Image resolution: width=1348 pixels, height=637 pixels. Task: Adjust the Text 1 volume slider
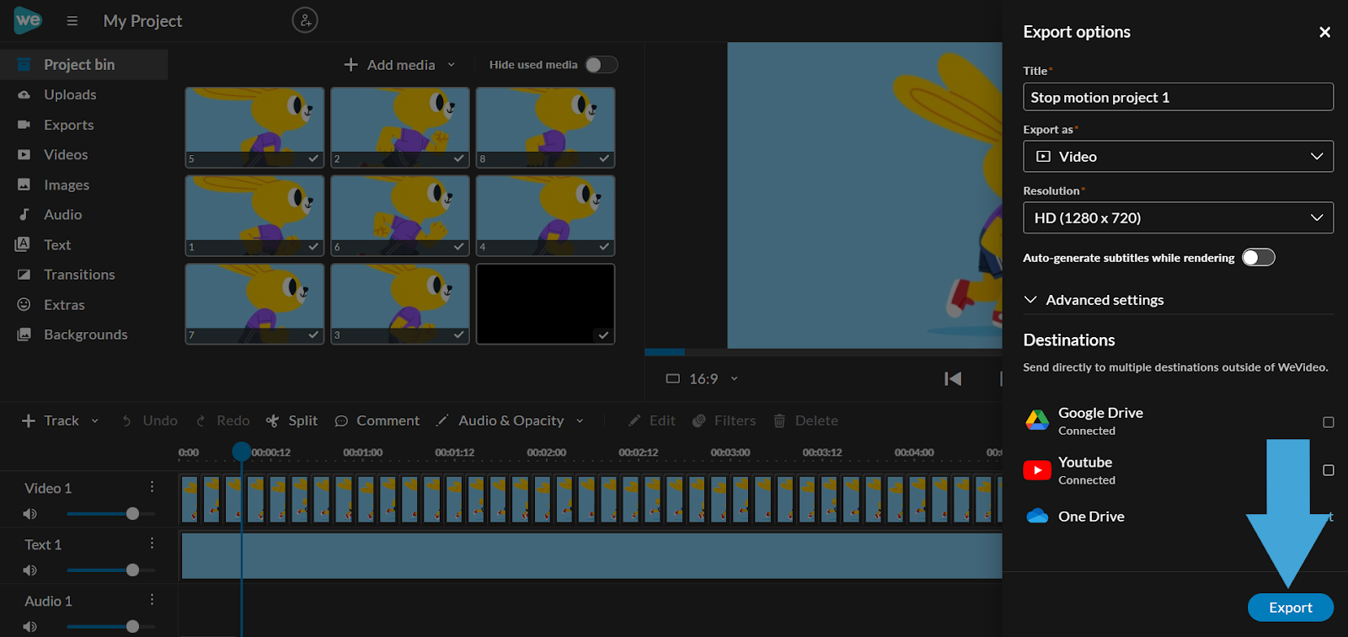click(110, 570)
